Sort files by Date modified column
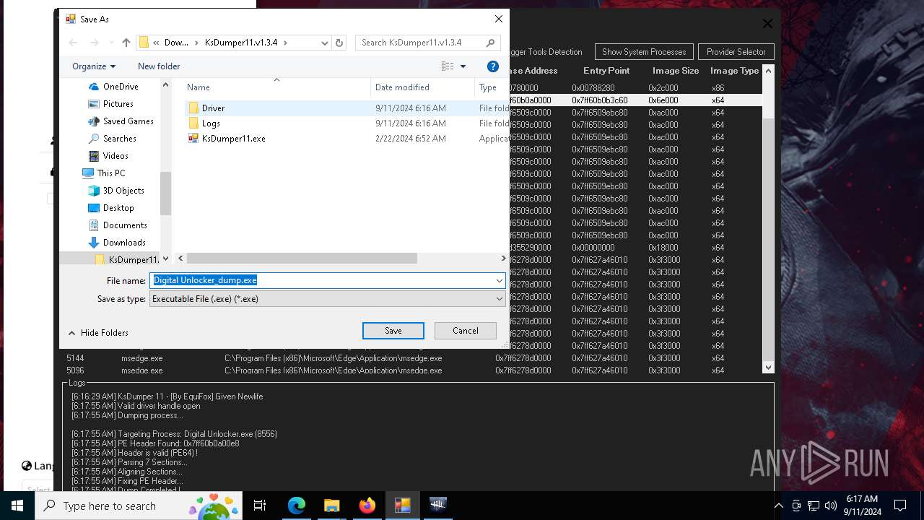The height and width of the screenshot is (520, 924). 402,87
